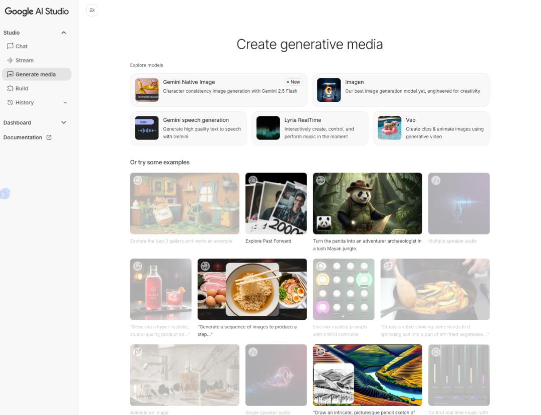Open the Chat page in sidebar
This screenshot has width=541, height=415.
click(x=37, y=46)
